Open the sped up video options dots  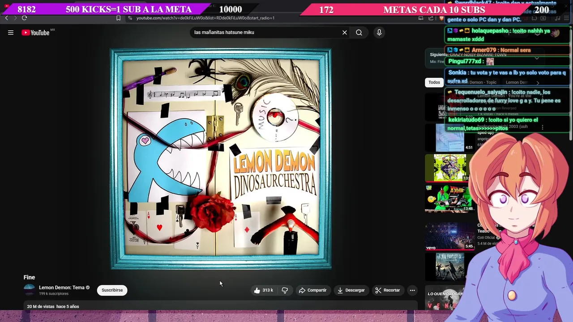click(x=543, y=127)
